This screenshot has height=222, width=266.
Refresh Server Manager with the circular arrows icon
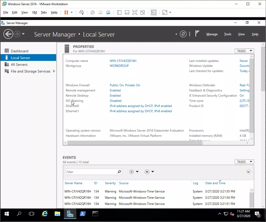point(183,34)
